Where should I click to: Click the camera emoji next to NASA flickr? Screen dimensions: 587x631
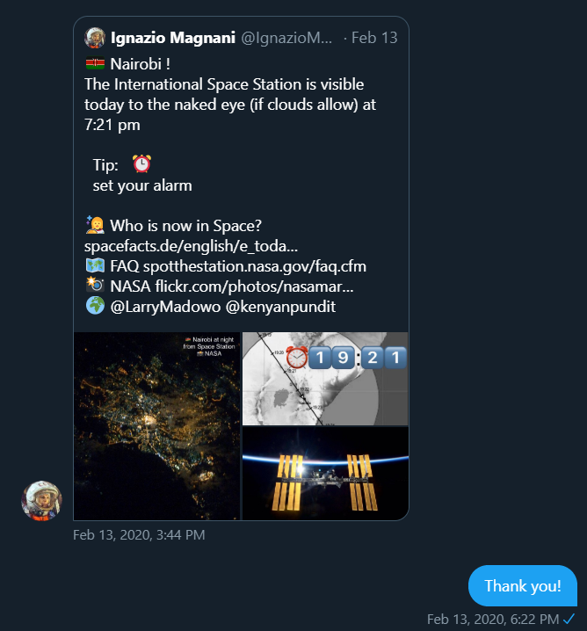(x=95, y=286)
